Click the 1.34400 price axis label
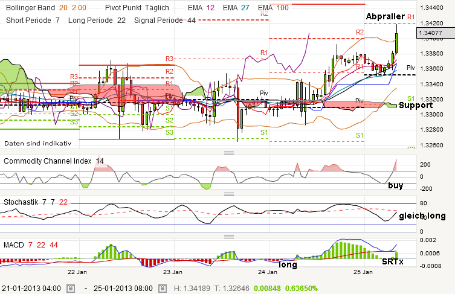Viewport: 455px width, 294px height. click(432, 7)
